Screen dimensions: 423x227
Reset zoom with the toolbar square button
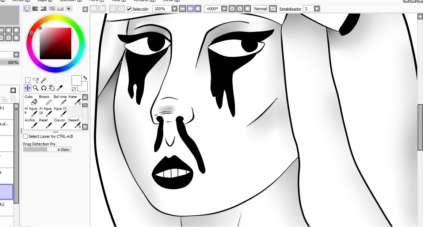pyautogui.click(x=198, y=9)
